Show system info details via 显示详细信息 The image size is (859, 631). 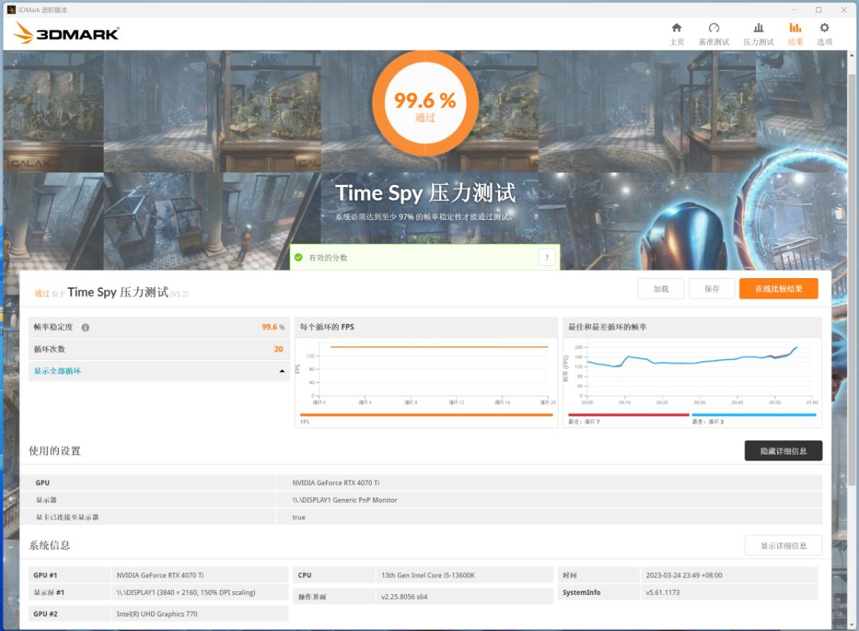click(x=783, y=545)
